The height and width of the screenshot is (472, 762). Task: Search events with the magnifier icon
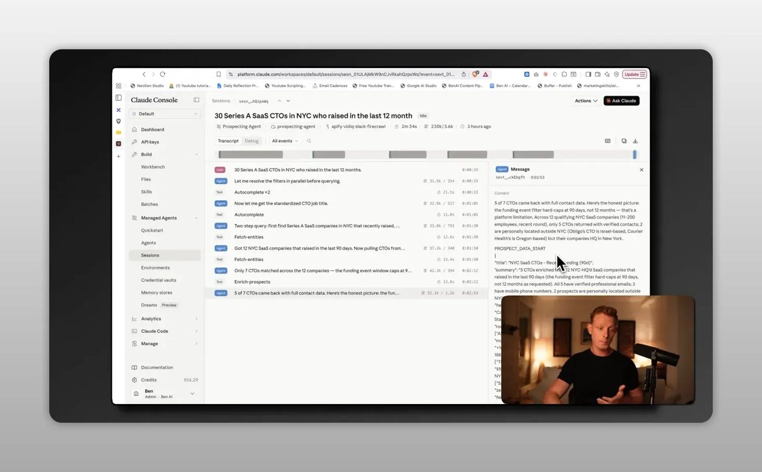(309, 141)
